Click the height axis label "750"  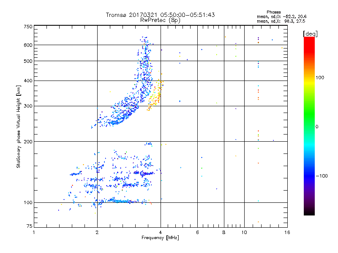[28, 27]
